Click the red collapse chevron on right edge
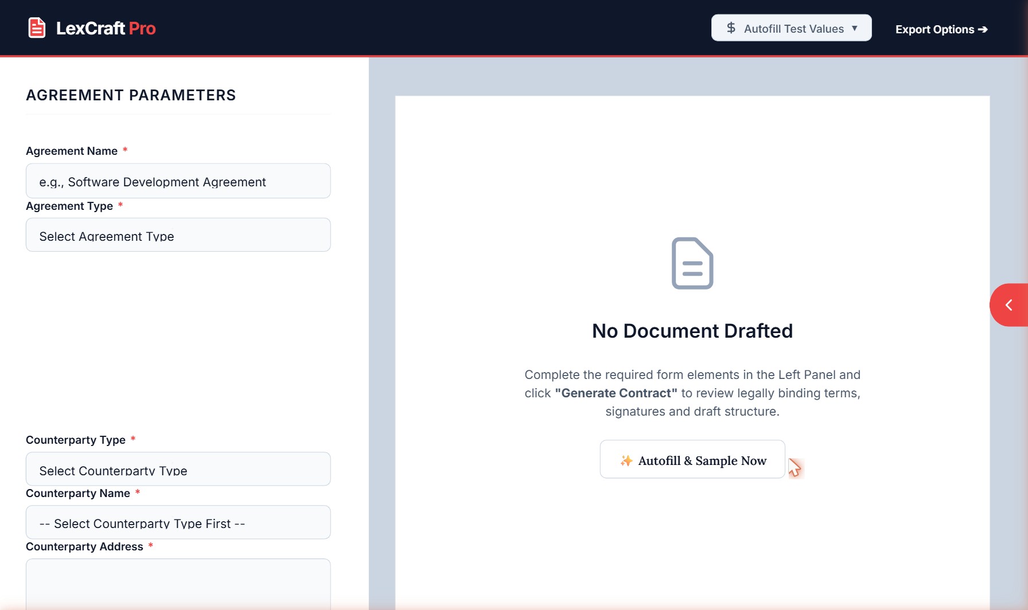The image size is (1028, 610). (1009, 305)
